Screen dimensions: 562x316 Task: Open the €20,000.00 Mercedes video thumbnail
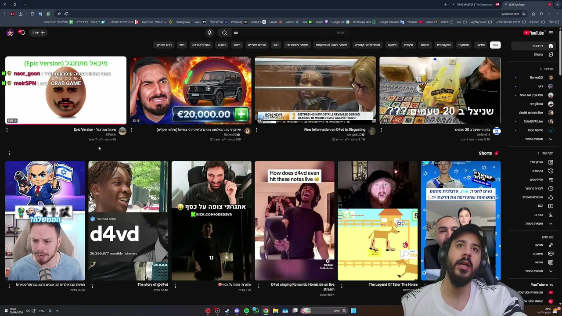tap(191, 90)
